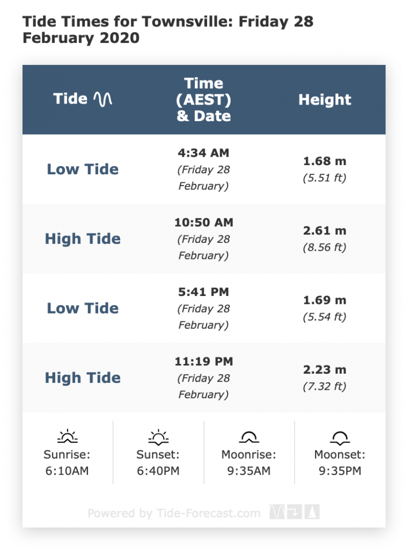Screen dimensions: 403x549
Task: Click the moonrise icon
Action: (248, 437)
